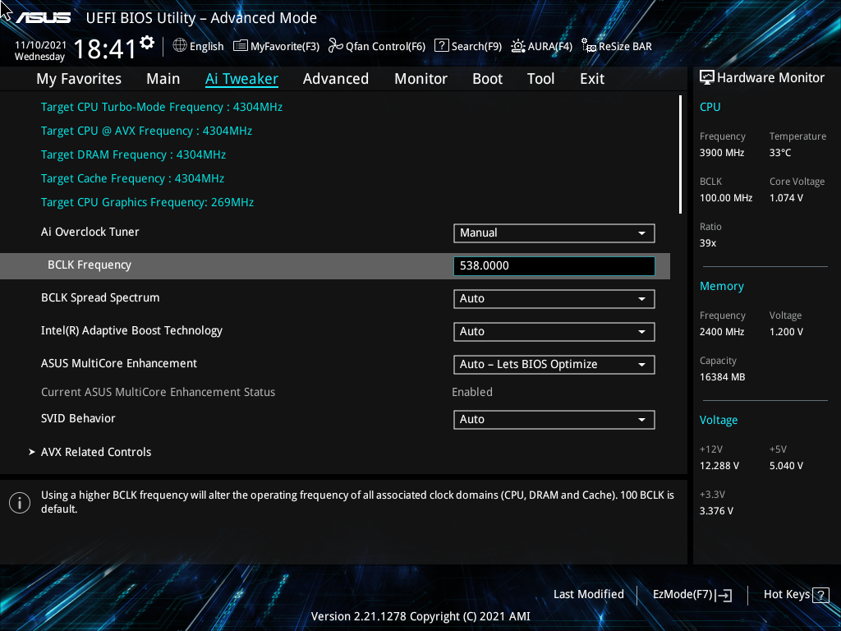Image resolution: width=841 pixels, height=631 pixels.
Task: Open the Ai Overclock Tuner dropdown
Action: pos(554,233)
